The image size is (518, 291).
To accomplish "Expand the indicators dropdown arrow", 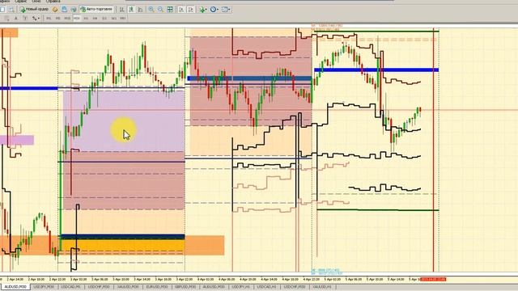I will [x=206, y=10].
